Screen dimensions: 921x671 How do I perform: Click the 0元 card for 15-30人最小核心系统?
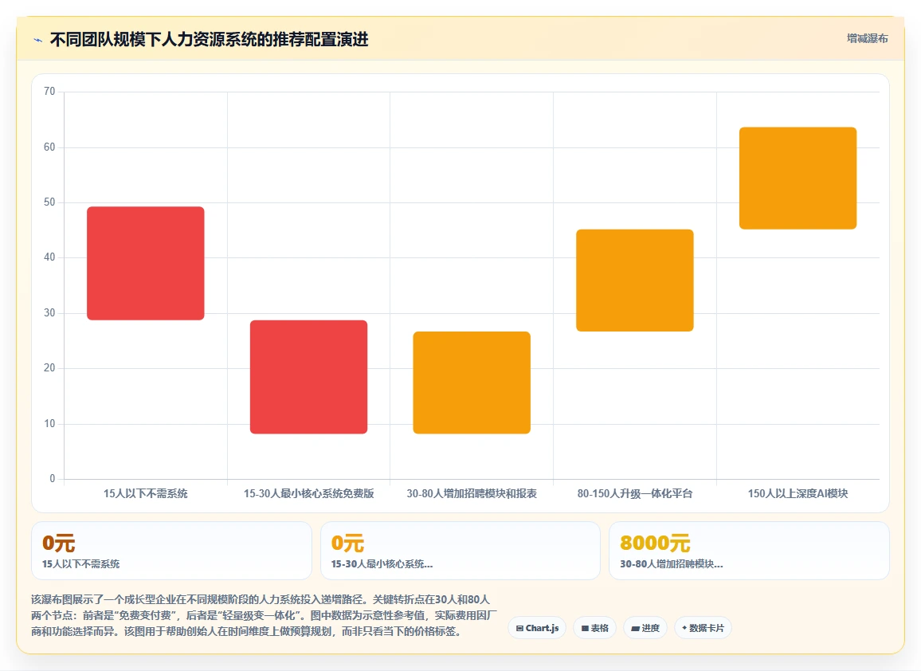point(461,551)
